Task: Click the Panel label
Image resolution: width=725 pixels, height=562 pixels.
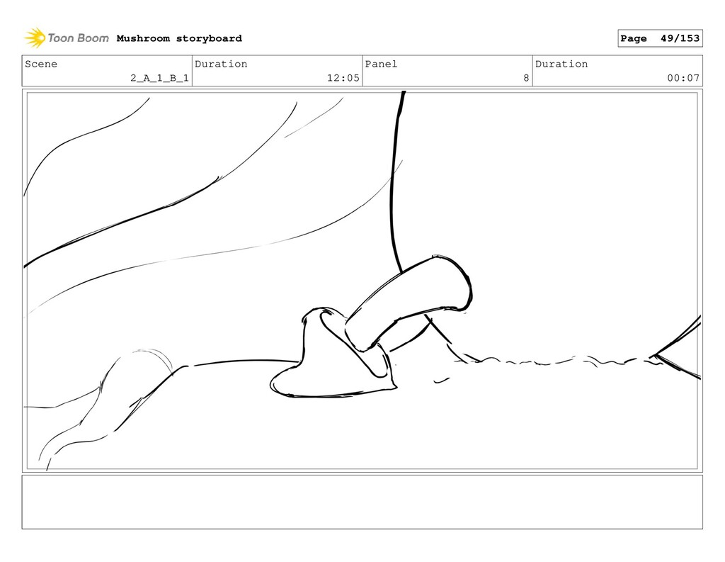Action: (x=381, y=64)
